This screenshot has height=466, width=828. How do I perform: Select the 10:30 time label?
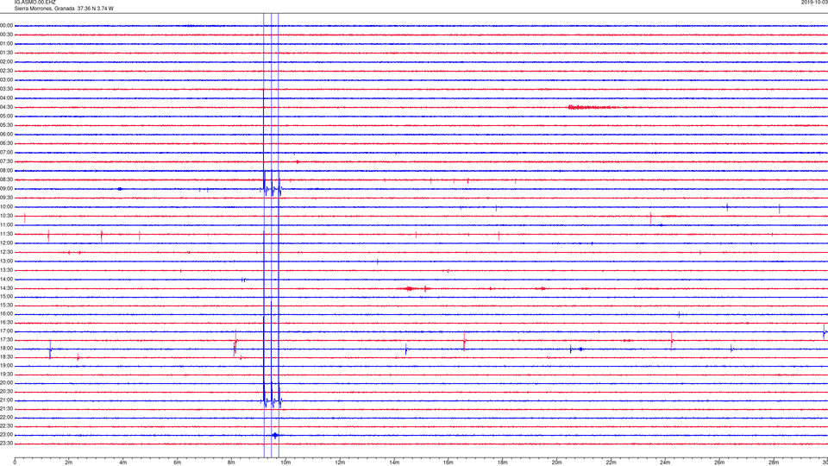tap(7, 216)
